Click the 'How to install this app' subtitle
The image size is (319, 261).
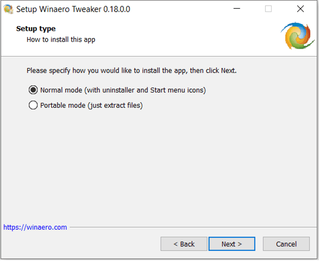click(61, 40)
